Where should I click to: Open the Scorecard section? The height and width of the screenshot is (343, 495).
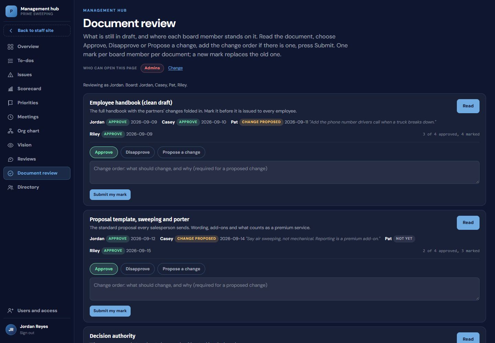tap(37, 89)
